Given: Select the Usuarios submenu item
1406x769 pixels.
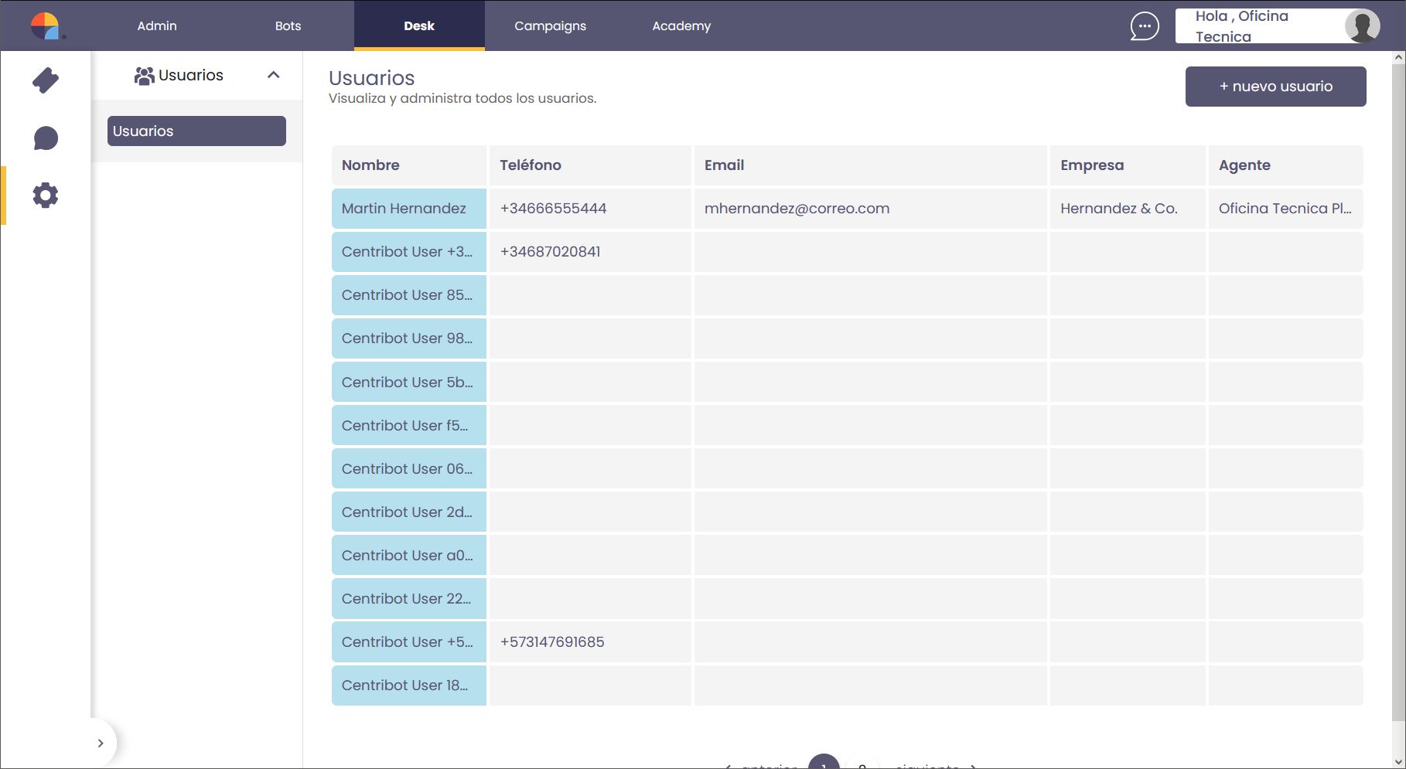Looking at the screenshot, I should (196, 131).
